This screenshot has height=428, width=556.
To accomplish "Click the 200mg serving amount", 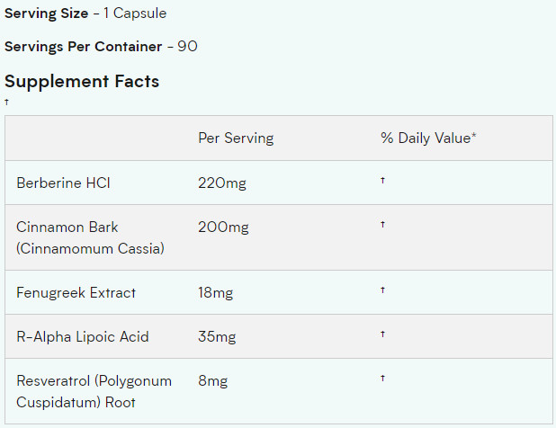I will (x=223, y=227).
